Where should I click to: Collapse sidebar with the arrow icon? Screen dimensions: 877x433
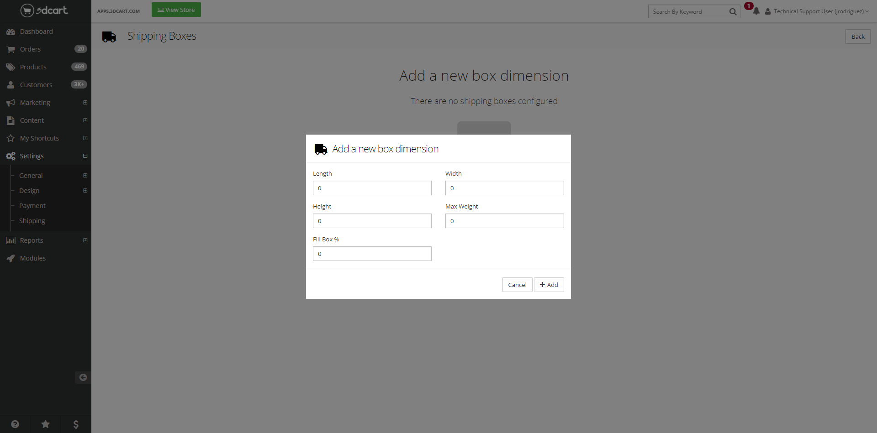(83, 377)
